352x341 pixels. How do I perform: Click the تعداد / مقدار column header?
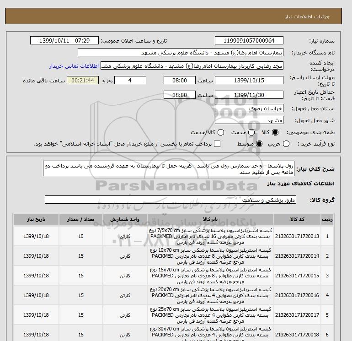(81, 219)
